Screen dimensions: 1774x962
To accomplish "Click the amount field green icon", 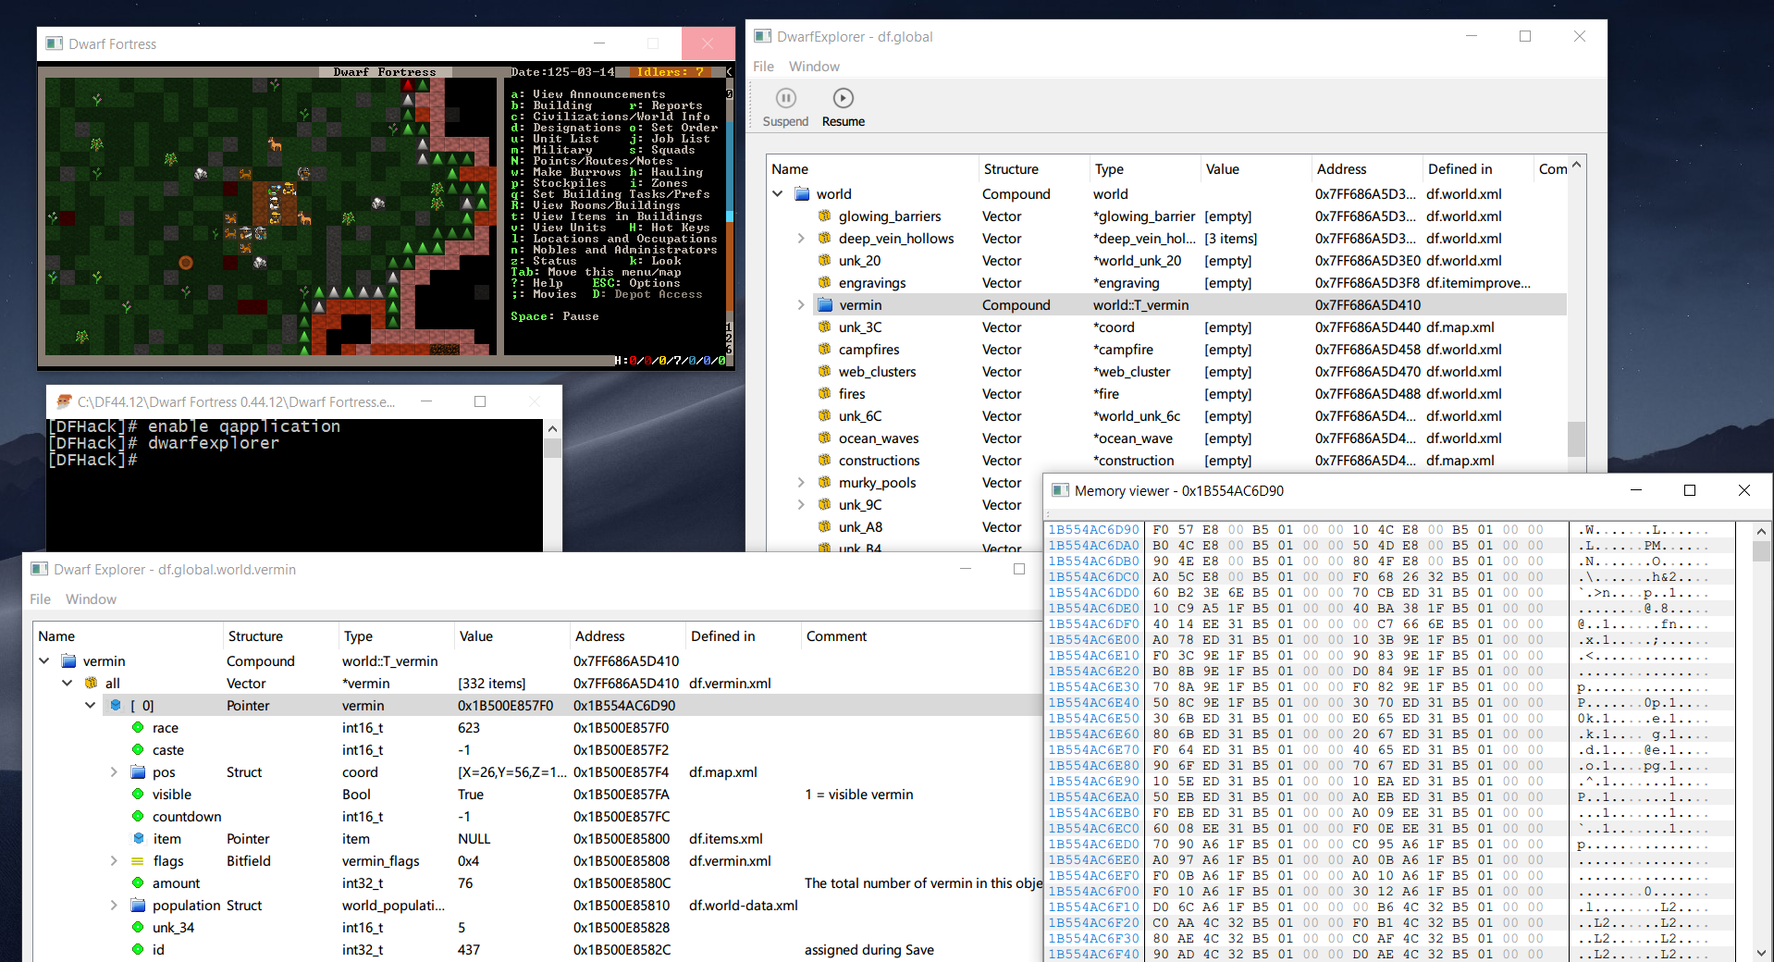I will pyautogui.click(x=138, y=883).
